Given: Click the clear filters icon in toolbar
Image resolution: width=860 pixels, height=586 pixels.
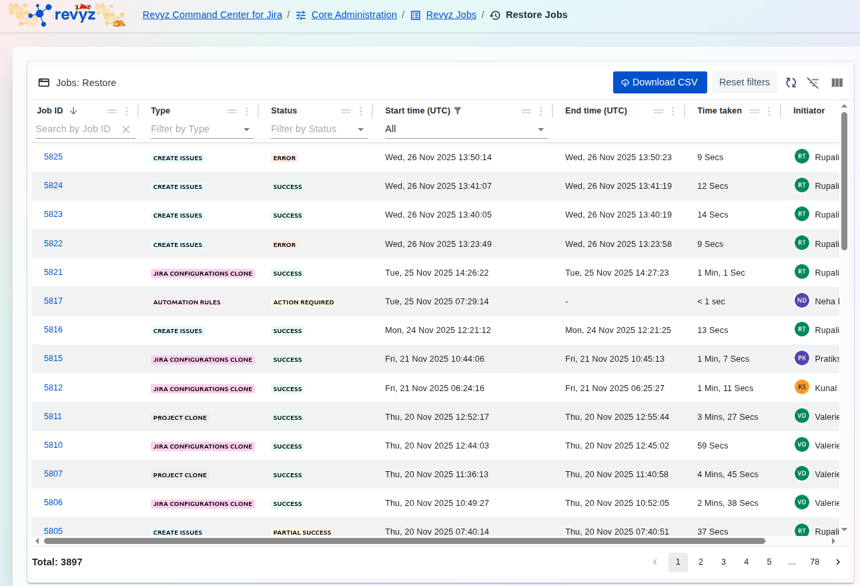Looking at the screenshot, I should click(813, 83).
